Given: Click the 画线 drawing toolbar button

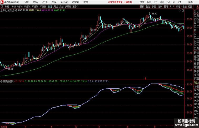Looking at the screenshot, I should coord(166,7).
